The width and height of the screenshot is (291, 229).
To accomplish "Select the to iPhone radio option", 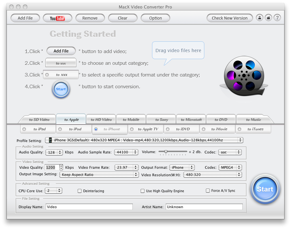I will coord(96,129).
